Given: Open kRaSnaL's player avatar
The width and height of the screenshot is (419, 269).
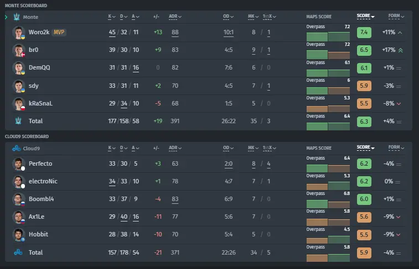Looking at the screenshot, I should 19,103.
